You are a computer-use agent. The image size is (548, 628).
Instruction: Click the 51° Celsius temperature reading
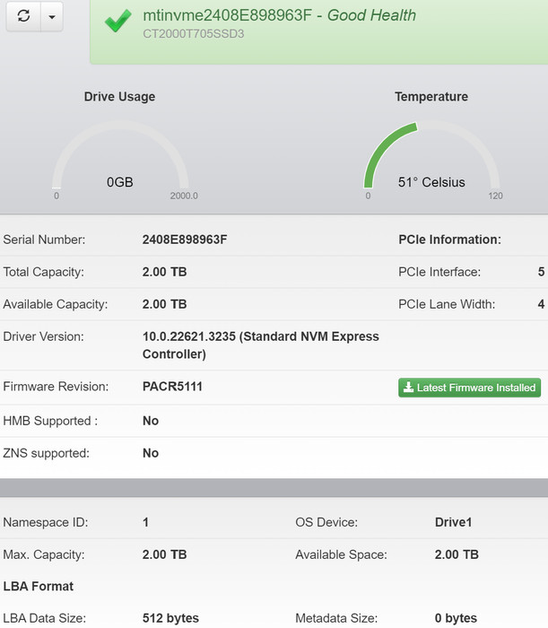431,182
